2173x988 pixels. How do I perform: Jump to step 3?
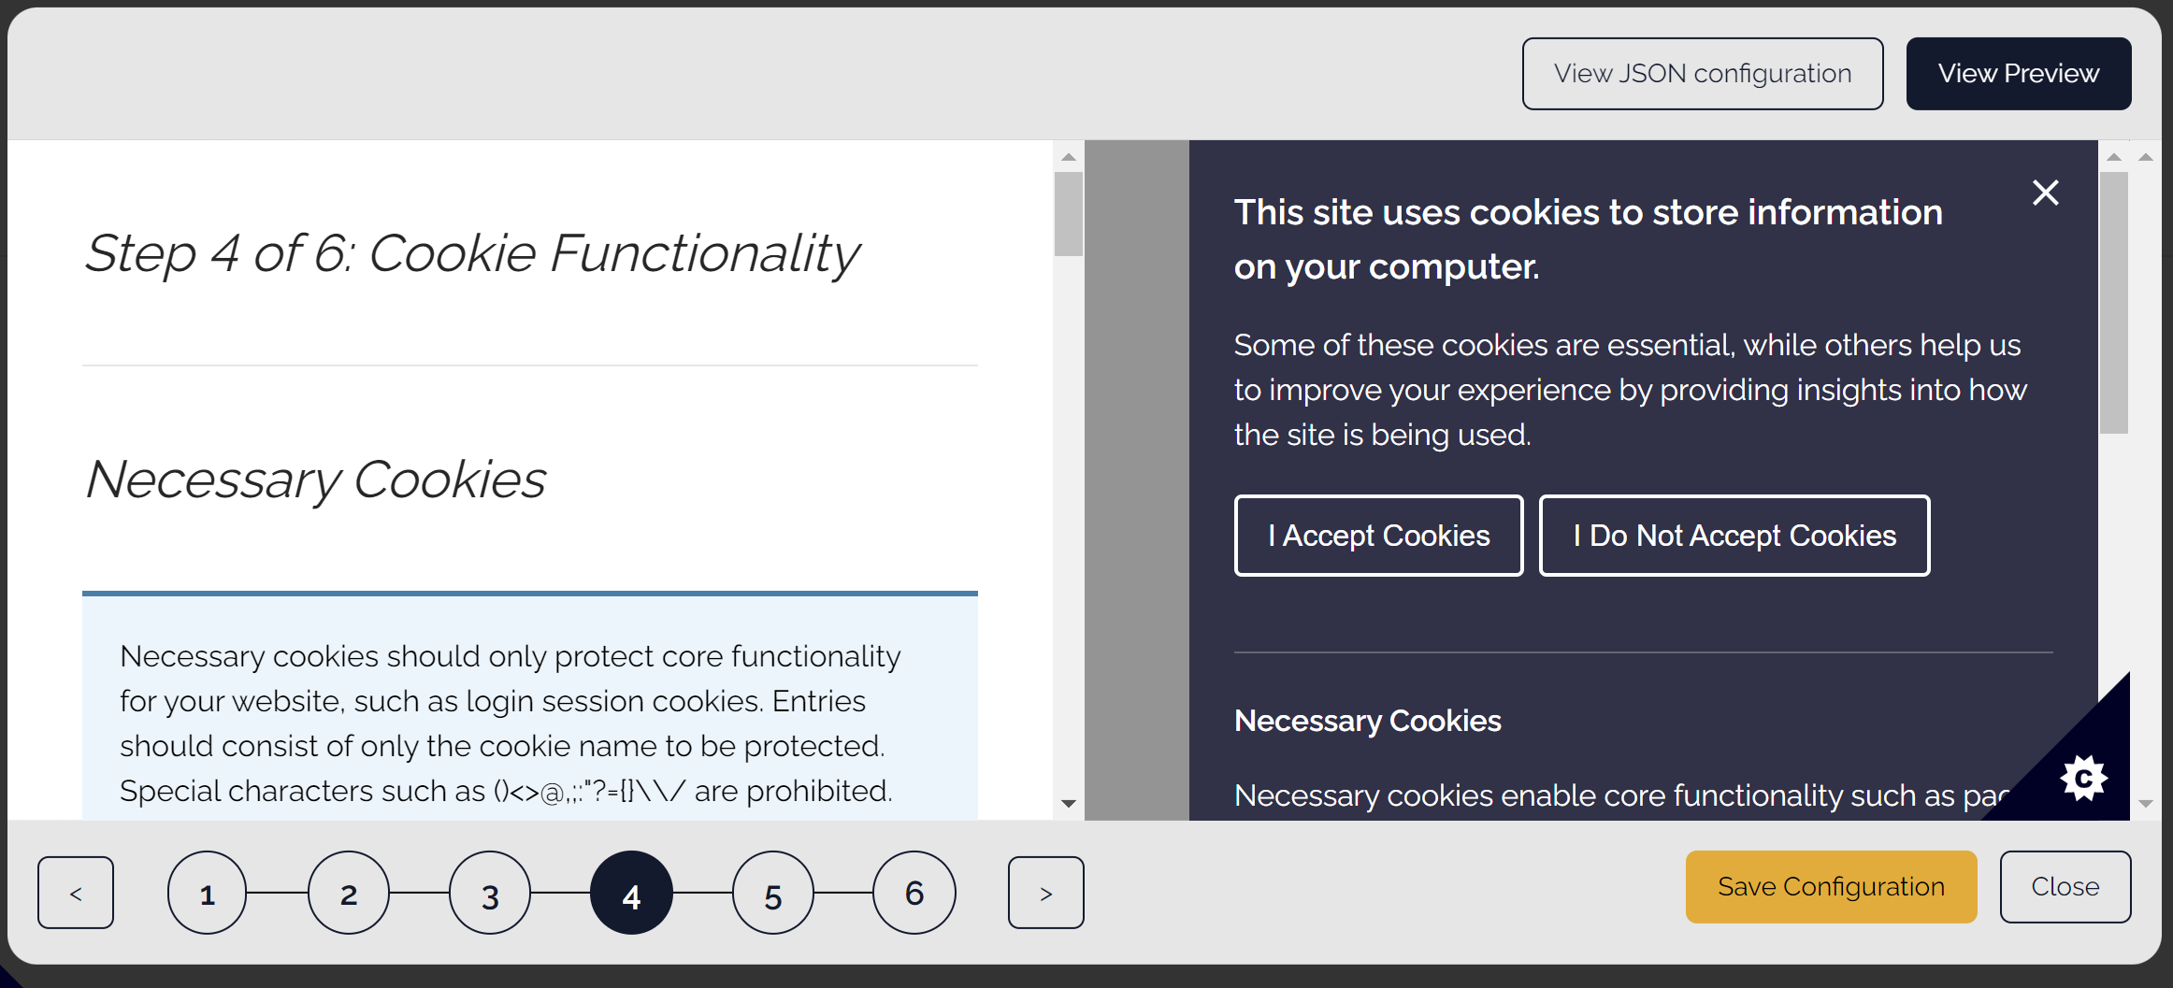pyautogui.click(x=490, y=893)
